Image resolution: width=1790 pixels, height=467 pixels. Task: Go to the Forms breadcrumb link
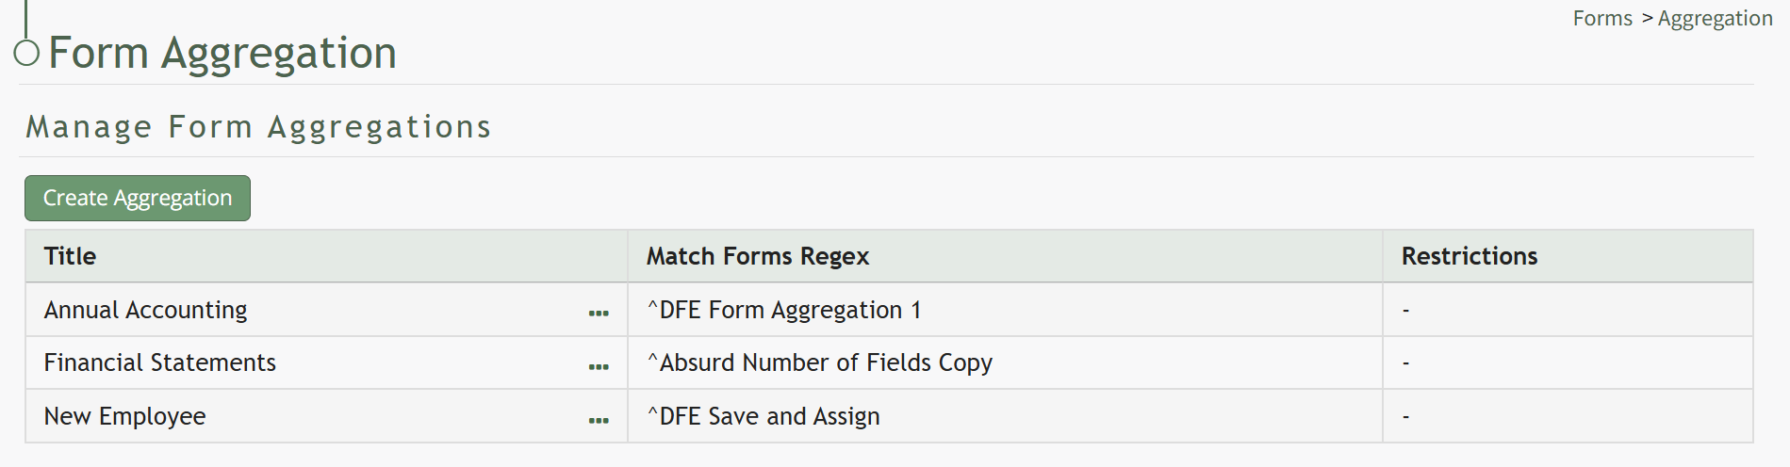tap(1602, 19)
